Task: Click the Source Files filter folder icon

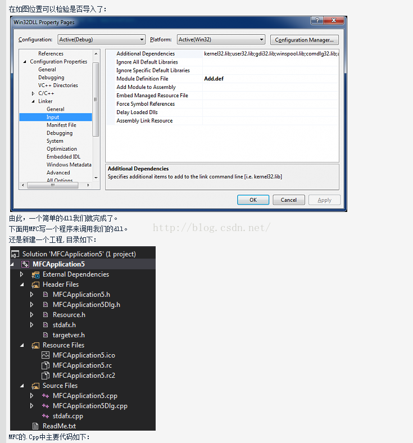Action: [35, 386]
